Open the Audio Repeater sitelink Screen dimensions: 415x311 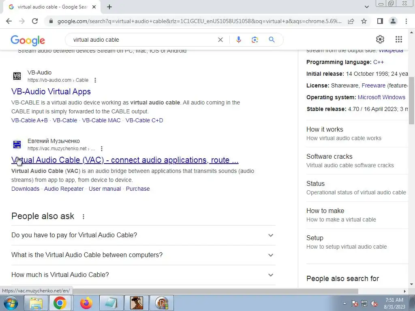64,189
